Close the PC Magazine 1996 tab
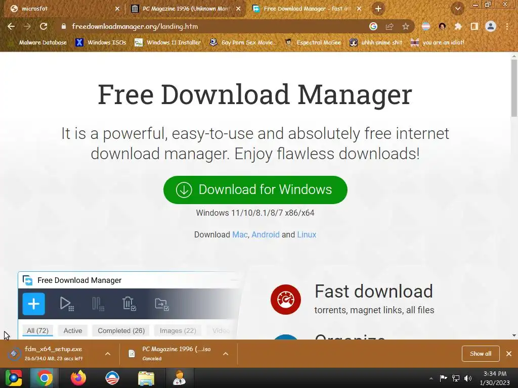Screen dimensions: 518x388 click(x=238, y=9)
